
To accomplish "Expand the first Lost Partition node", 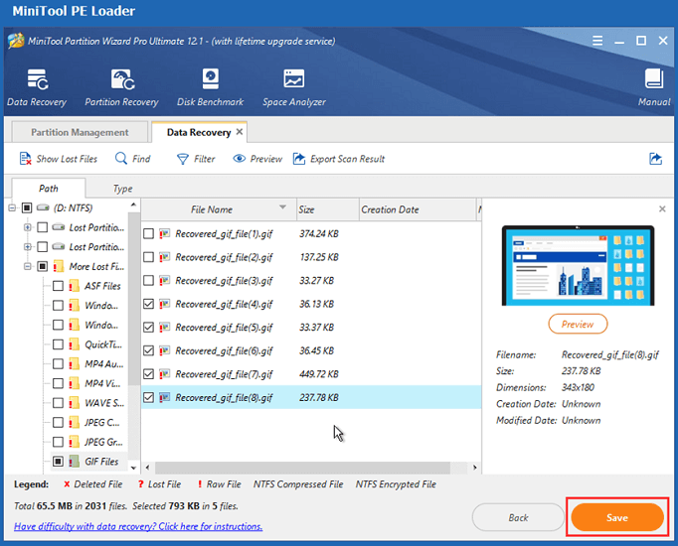I will click(28, 227).
